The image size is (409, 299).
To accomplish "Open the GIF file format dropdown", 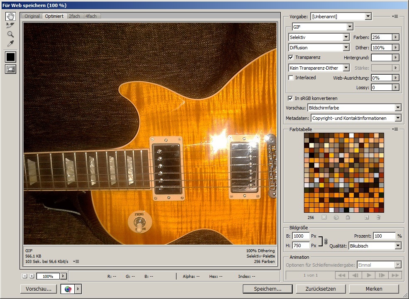I will 350,27.
